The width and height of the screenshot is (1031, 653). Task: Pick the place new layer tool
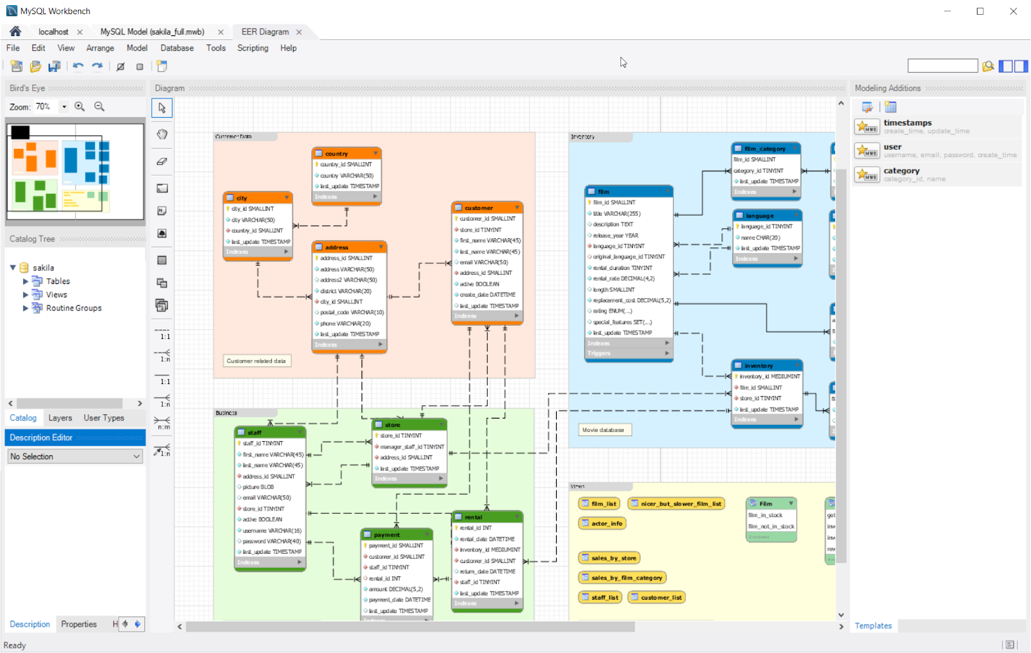[161, 188]
